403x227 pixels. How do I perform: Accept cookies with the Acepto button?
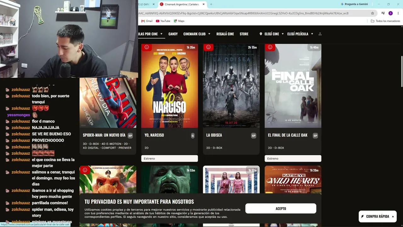(x=281, y=209)
